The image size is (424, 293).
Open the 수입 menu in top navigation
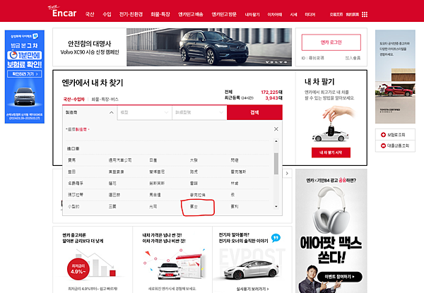click(x=107, y=14)
